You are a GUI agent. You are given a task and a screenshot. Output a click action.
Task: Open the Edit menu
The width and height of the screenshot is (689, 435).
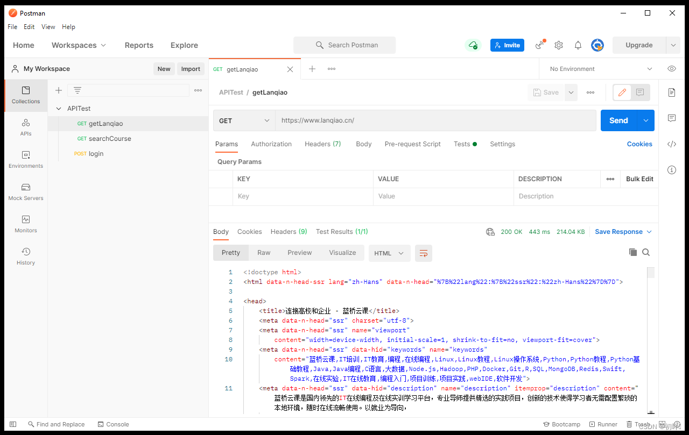pos(29,27)
